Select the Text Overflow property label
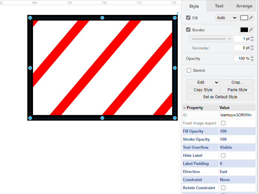The image size is (259, 194). tap(196, 147)
